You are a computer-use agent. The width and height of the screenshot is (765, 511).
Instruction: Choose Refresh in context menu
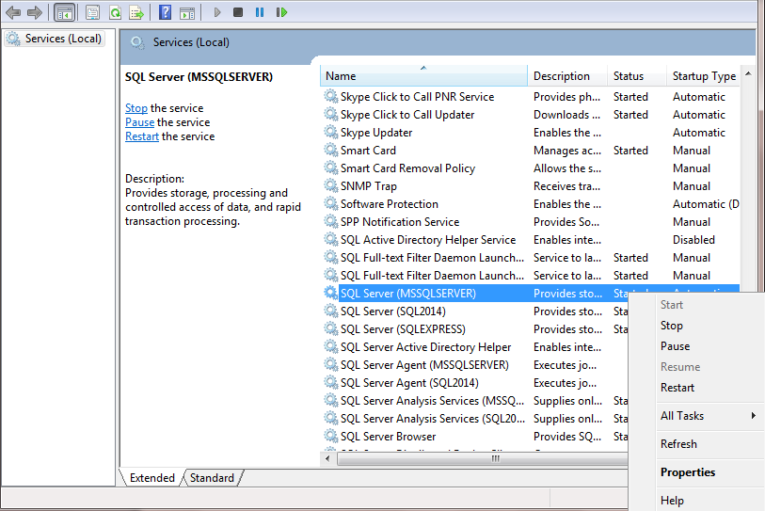tap(678, 444)
